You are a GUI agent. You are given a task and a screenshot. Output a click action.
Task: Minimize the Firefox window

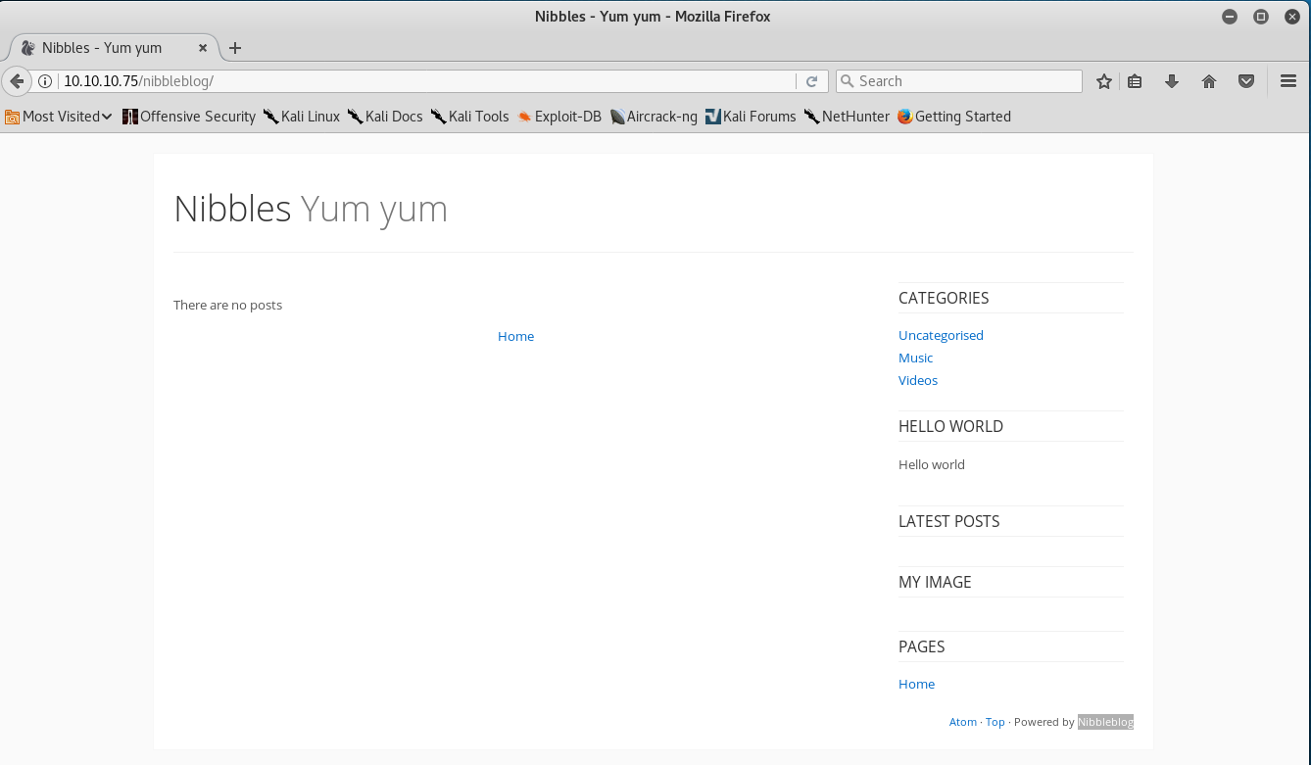click(1230, 17)
